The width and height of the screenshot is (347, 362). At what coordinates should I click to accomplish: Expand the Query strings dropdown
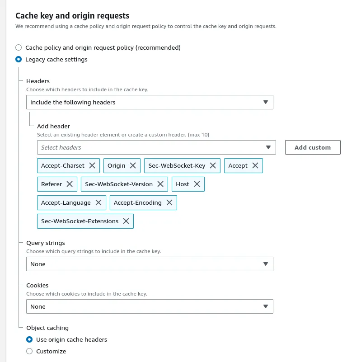150,264
